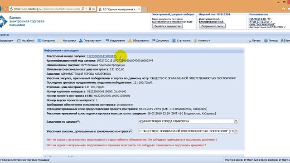
Task: Click the address bar search magnifier icon
Action: point(83,9)
